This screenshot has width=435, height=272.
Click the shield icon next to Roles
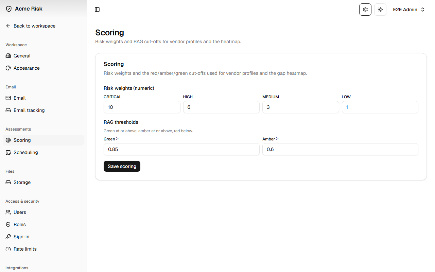(8, 224)
